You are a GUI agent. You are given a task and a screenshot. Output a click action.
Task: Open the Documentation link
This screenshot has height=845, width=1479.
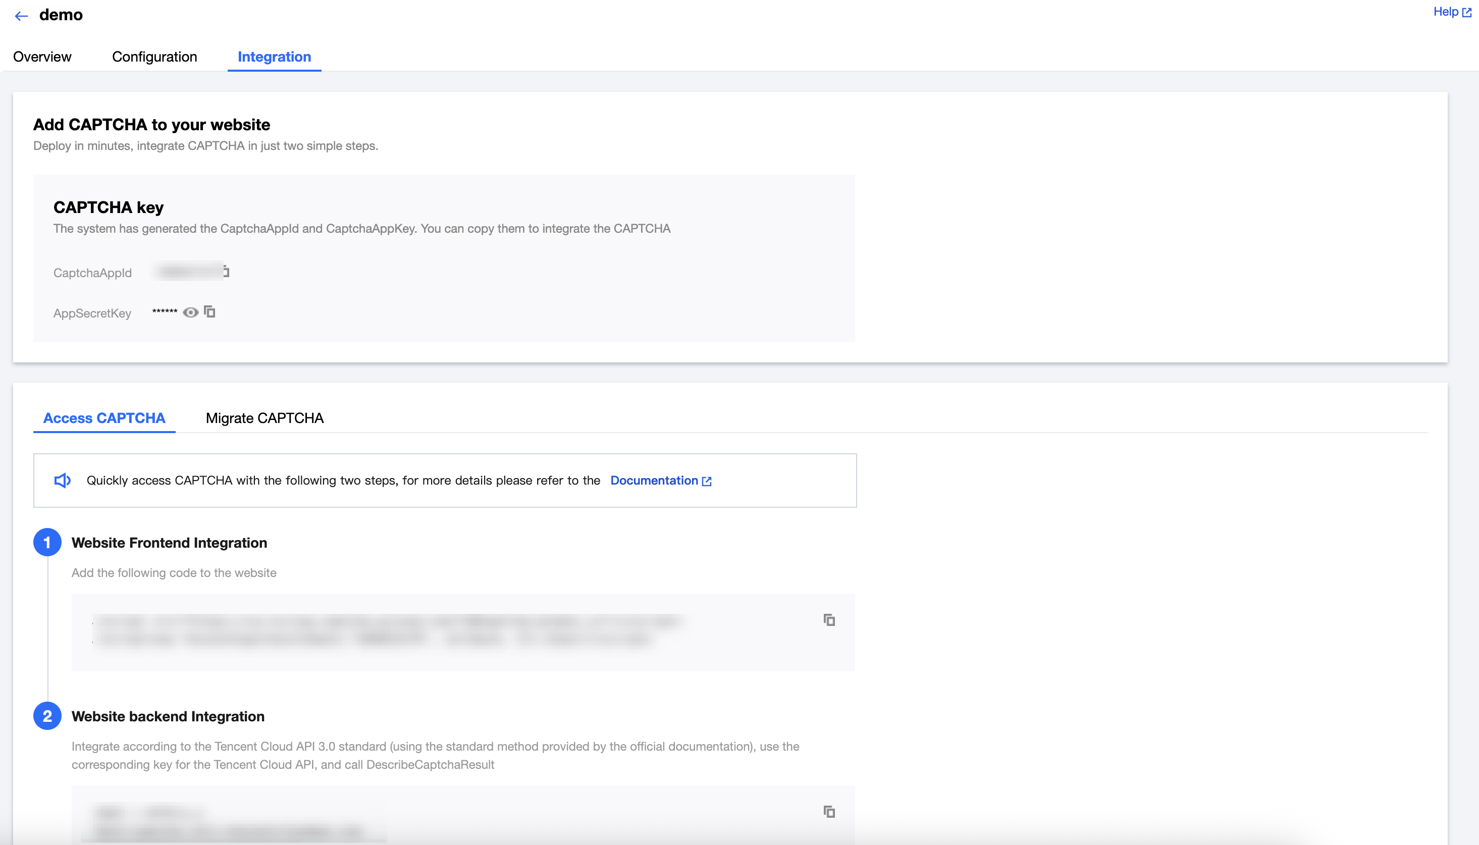654,481
